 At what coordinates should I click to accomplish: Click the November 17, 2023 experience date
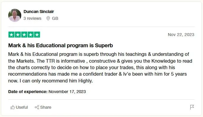click(x=67, y=92)
